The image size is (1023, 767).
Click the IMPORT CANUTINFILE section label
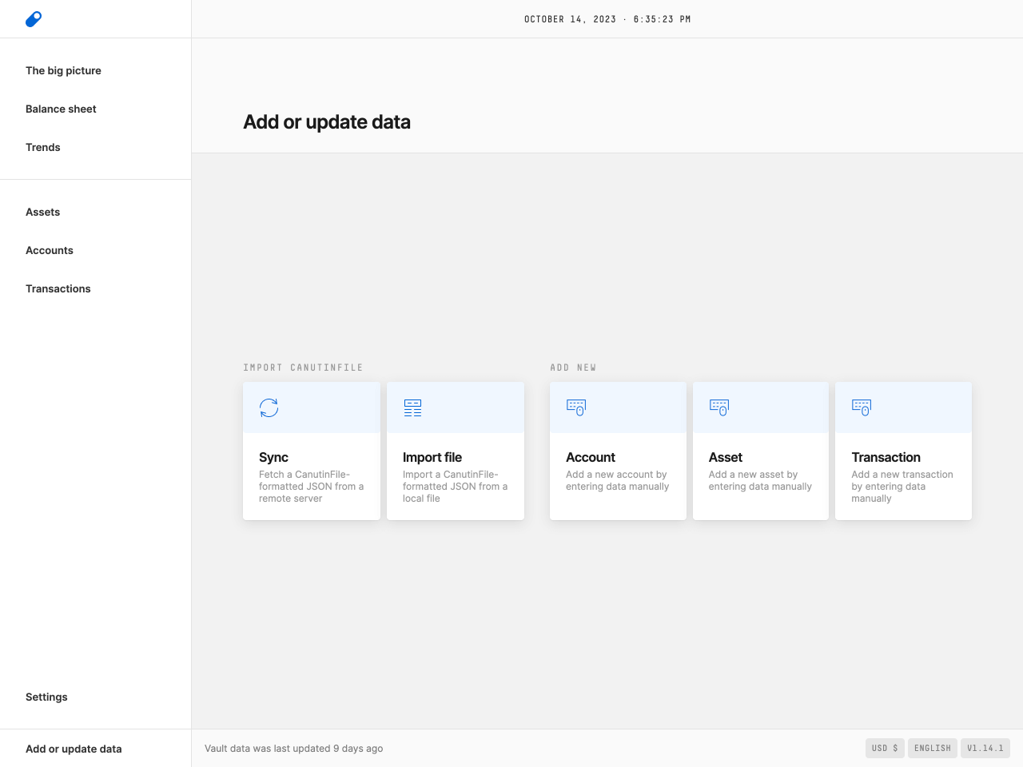click(303, 368)
